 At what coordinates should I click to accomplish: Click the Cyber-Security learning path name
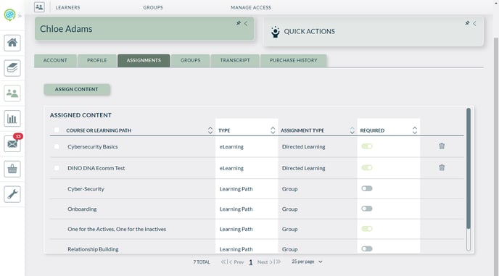86,189
